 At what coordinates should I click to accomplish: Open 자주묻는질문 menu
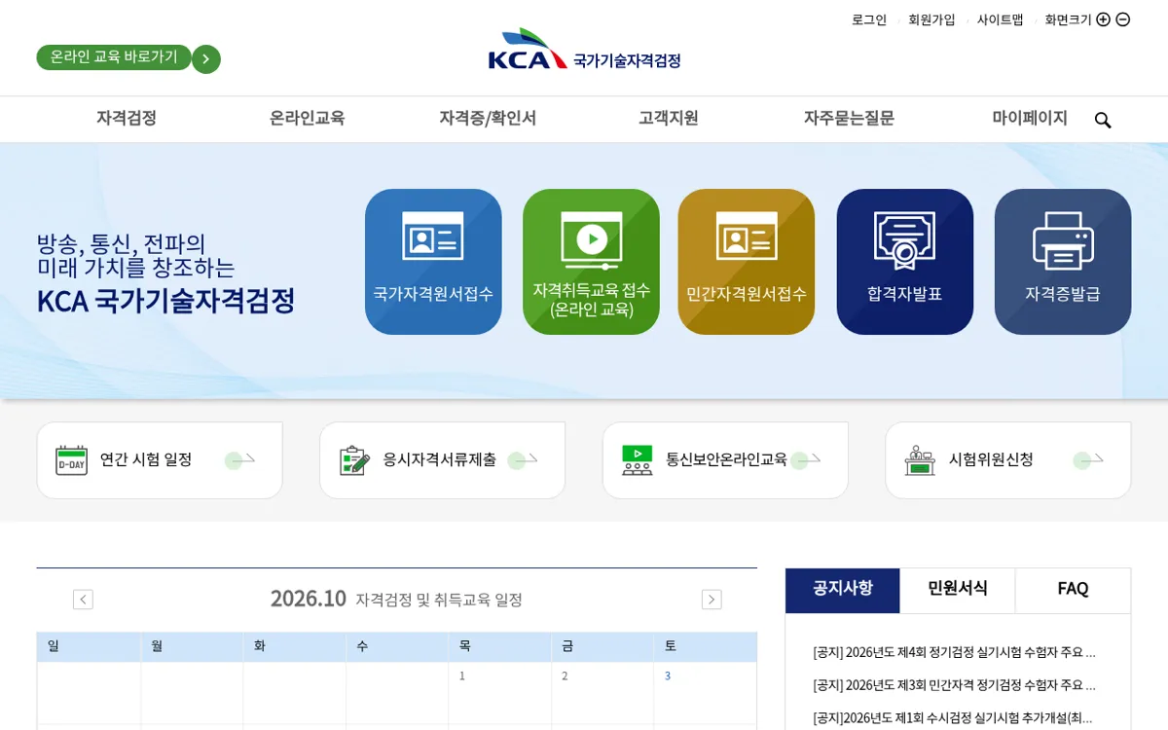(x=849, y=119)
